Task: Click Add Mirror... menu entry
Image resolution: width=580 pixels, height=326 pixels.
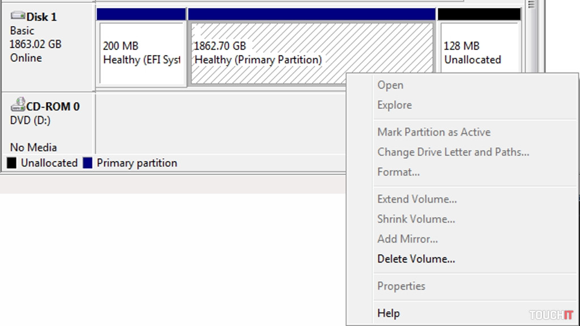Action: point(407,239)
